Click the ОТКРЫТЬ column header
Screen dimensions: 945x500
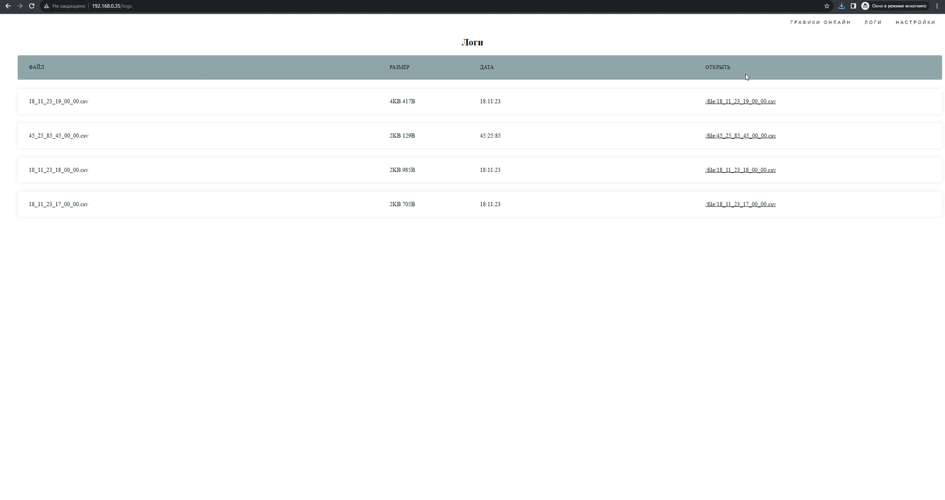[718, 67]
